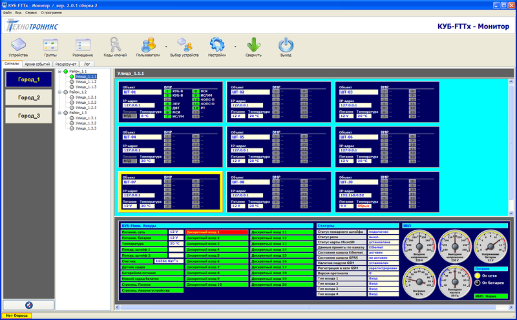Open the Выбор устройств icon
517x320 pixels.
pyautogui.click(x=184, y=45)
